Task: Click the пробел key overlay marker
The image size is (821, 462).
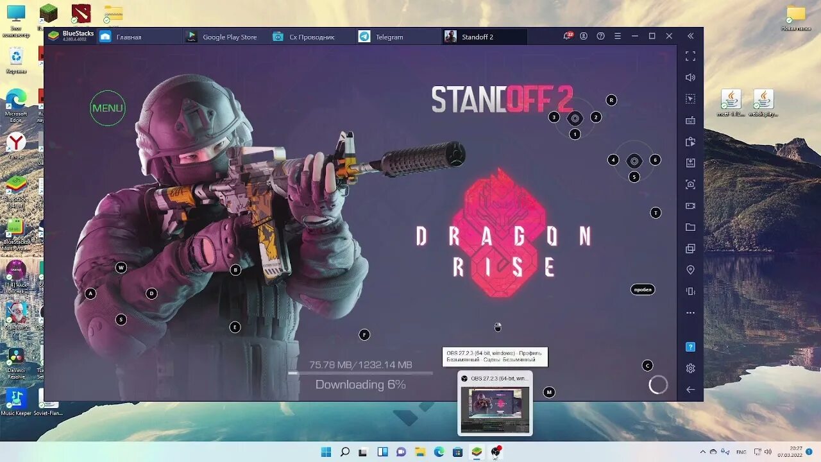Action: pos(643,289)
